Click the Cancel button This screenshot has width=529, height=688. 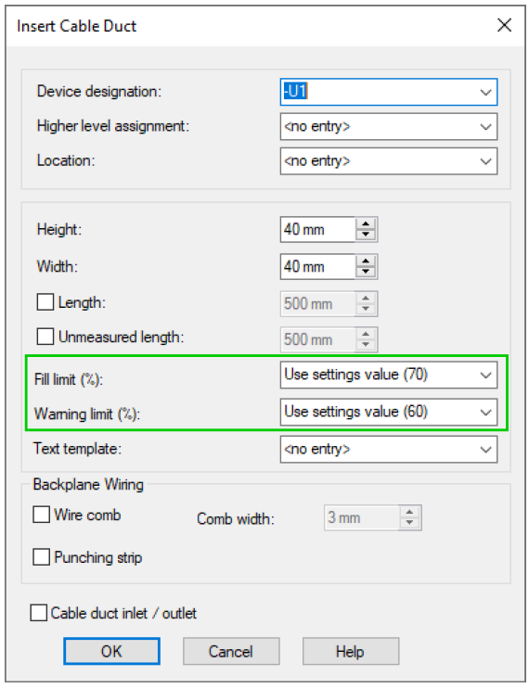[231, 651]
